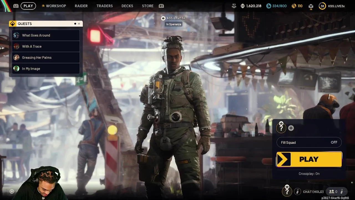Open CHAT (HOLD) label
The width and height of the screenshot is (355, 200).
[313, 192]
